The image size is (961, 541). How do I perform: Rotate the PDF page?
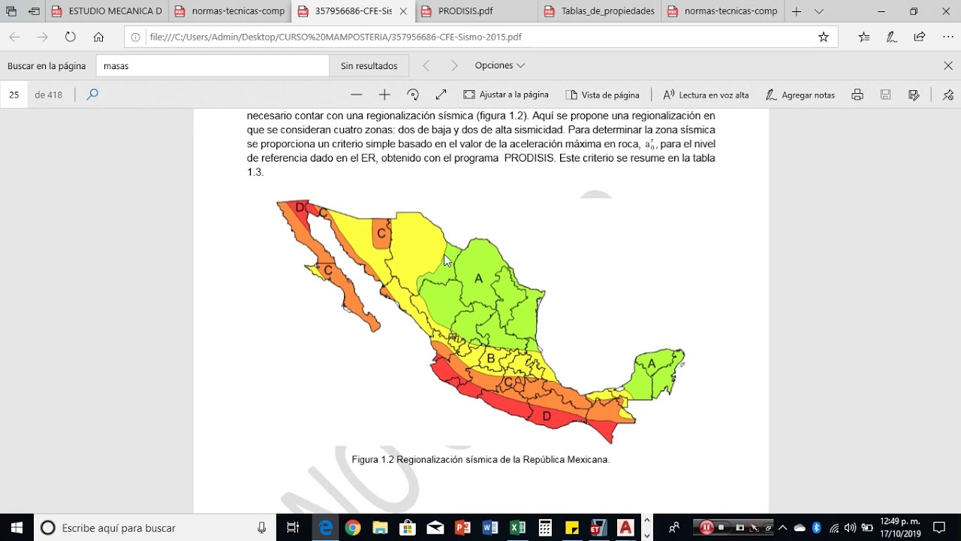pyautogui.click(x=413, y=95)
